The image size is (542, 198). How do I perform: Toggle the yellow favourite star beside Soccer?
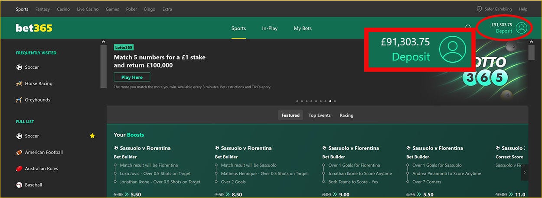(x=92, y=136)
